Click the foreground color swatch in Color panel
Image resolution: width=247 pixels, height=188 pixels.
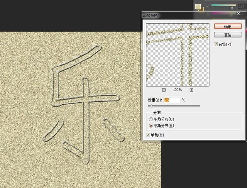pos(198,7)
